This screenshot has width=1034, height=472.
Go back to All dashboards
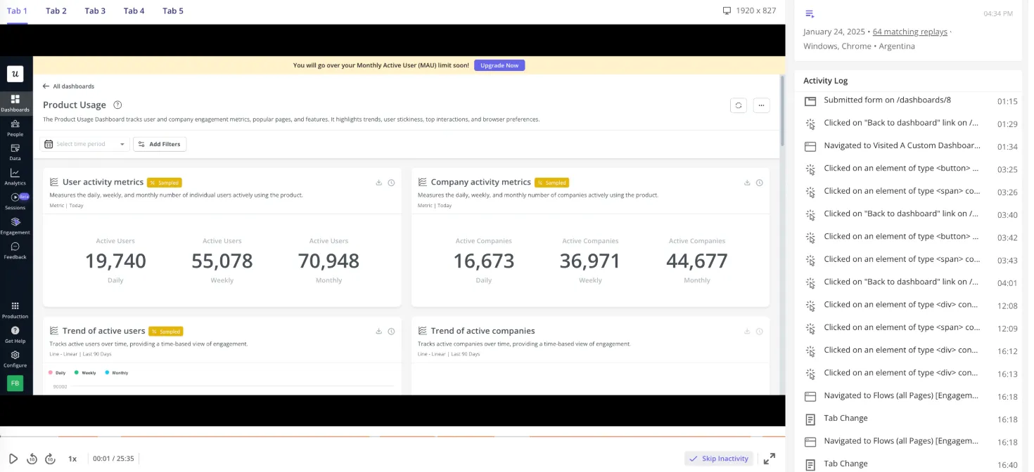point(68,86)
